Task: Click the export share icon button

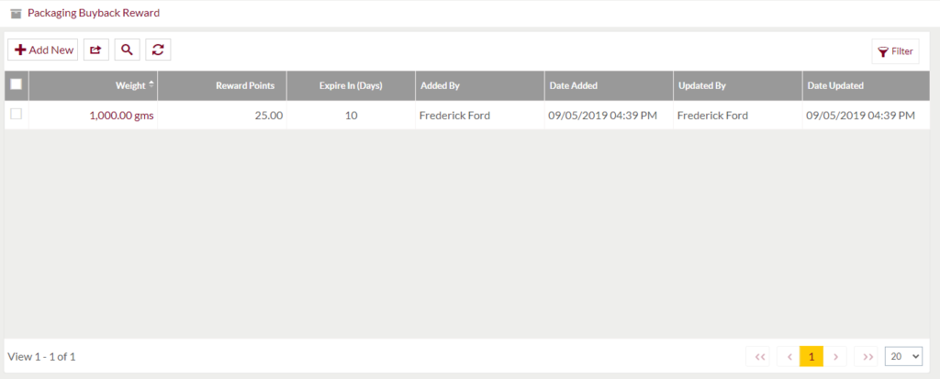Action: click(x=95, y=50)
